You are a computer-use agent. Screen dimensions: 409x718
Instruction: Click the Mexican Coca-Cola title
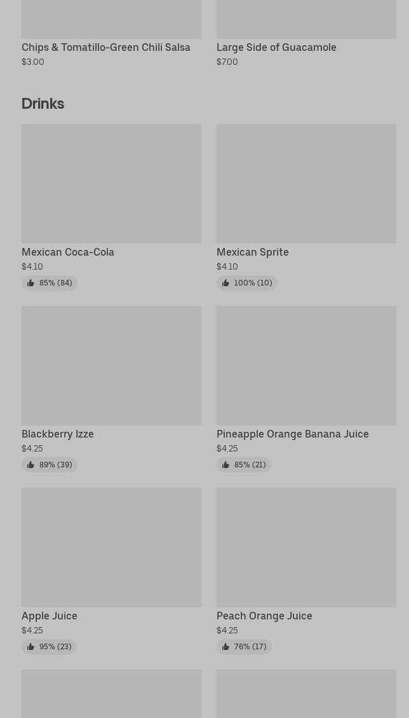tap(68, 252)
